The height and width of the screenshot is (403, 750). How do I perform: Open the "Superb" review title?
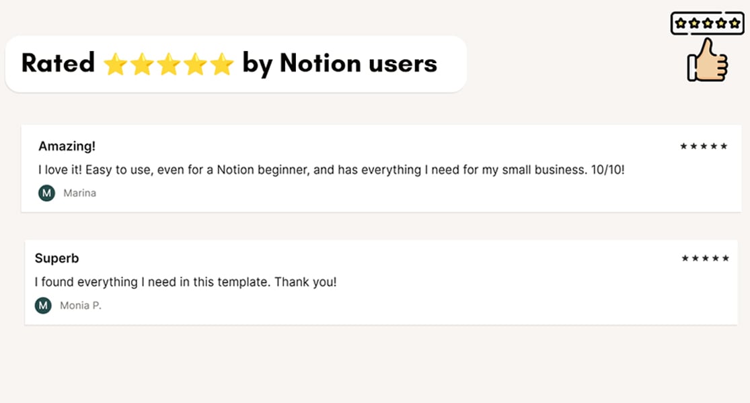pos(57,259)
